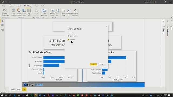Create a New table
The height and width of the screenshot is (97, 173).
click(29, 12)
